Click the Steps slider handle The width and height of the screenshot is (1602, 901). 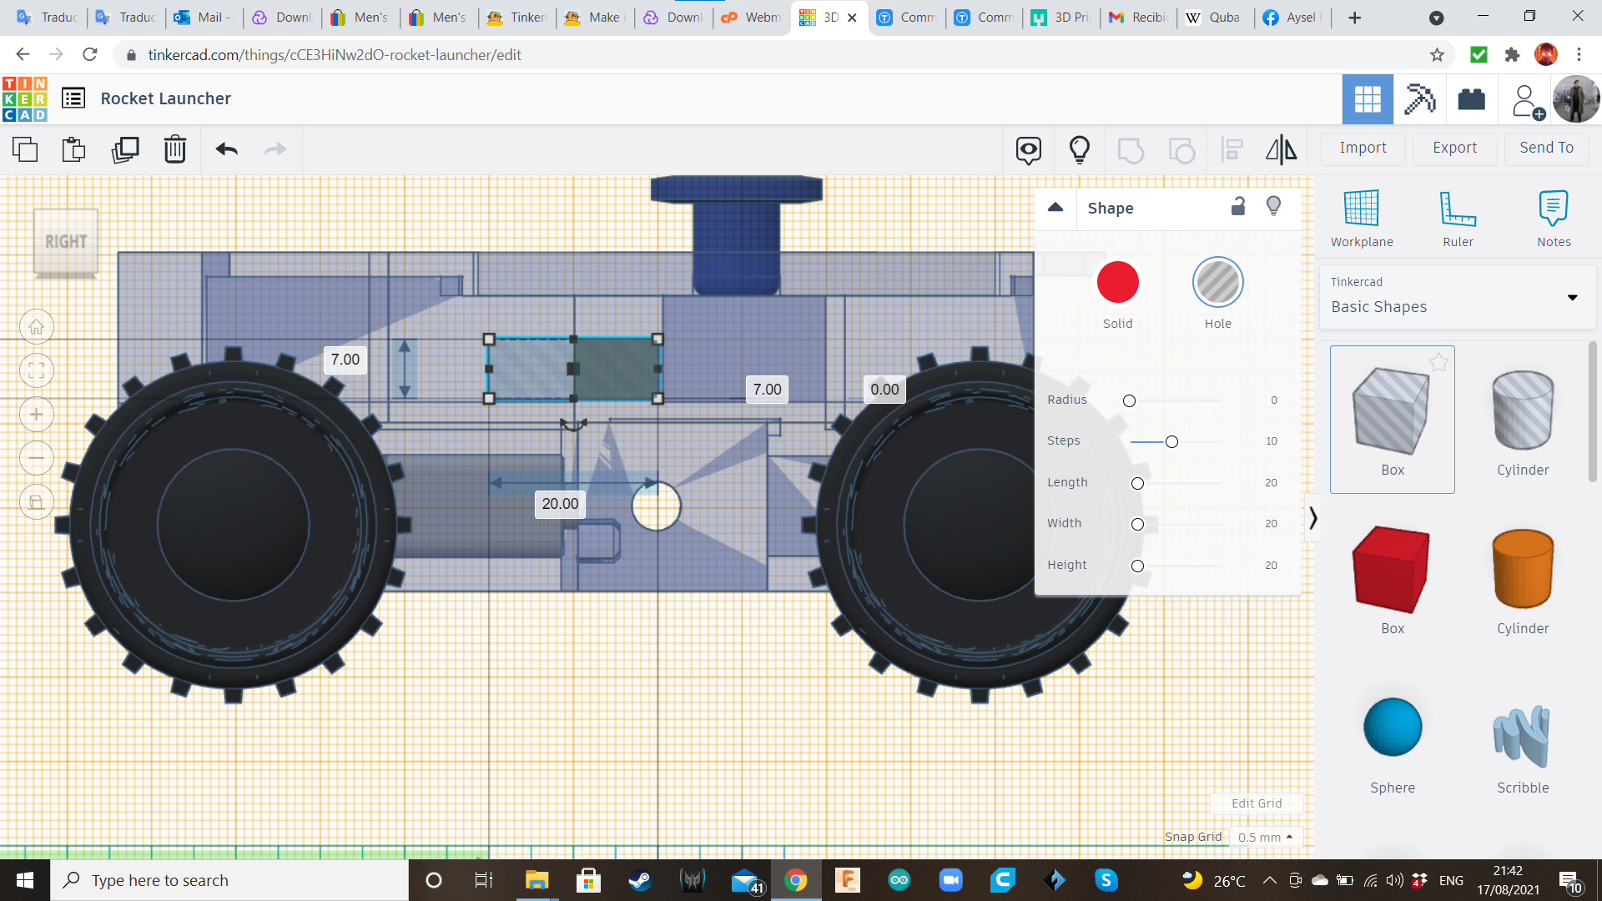point(1171,441)
